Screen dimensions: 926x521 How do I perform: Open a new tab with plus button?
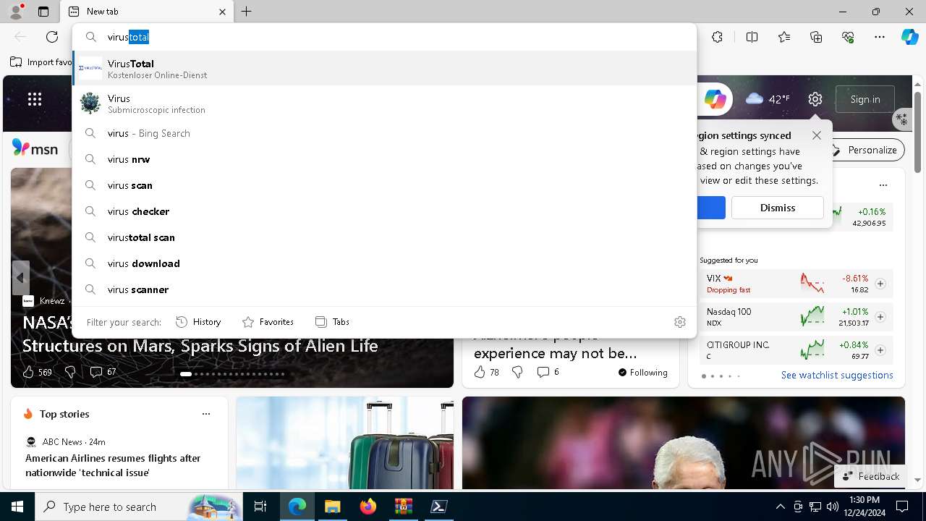pyautogui.click(x=247, y=12)
